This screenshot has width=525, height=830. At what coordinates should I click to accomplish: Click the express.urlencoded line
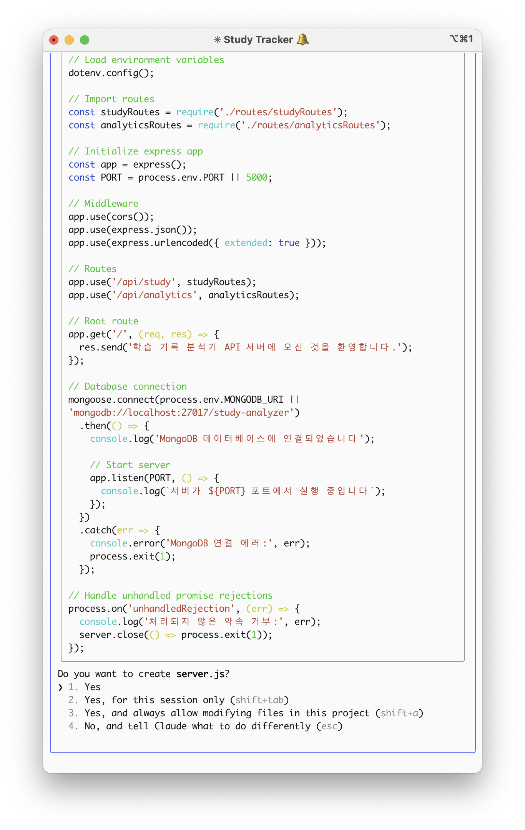pyautogui.click(x=197, y=242)
